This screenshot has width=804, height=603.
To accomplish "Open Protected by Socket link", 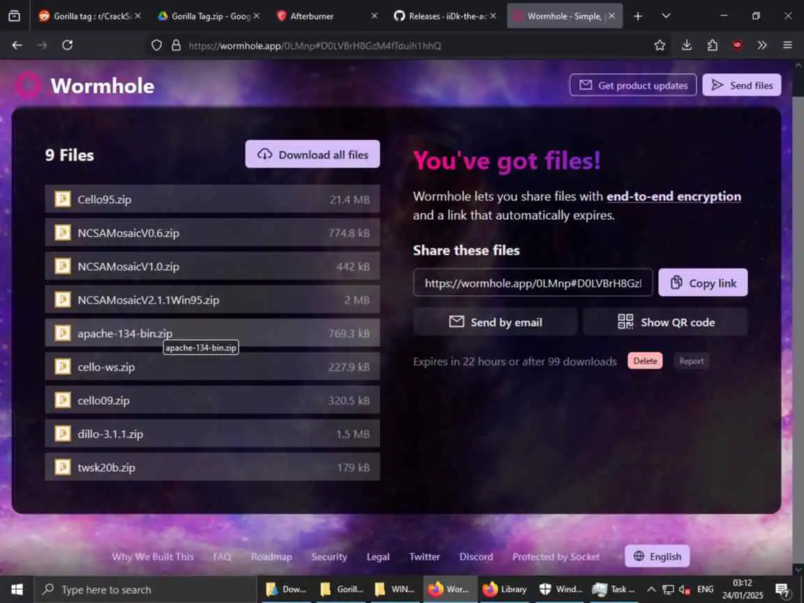I will (556, 557).
